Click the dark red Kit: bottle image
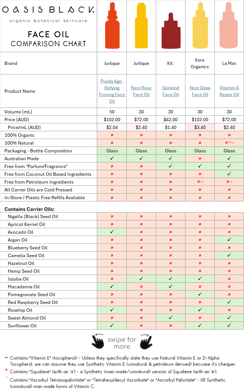The image size is (244, 390). pos(171,31)
